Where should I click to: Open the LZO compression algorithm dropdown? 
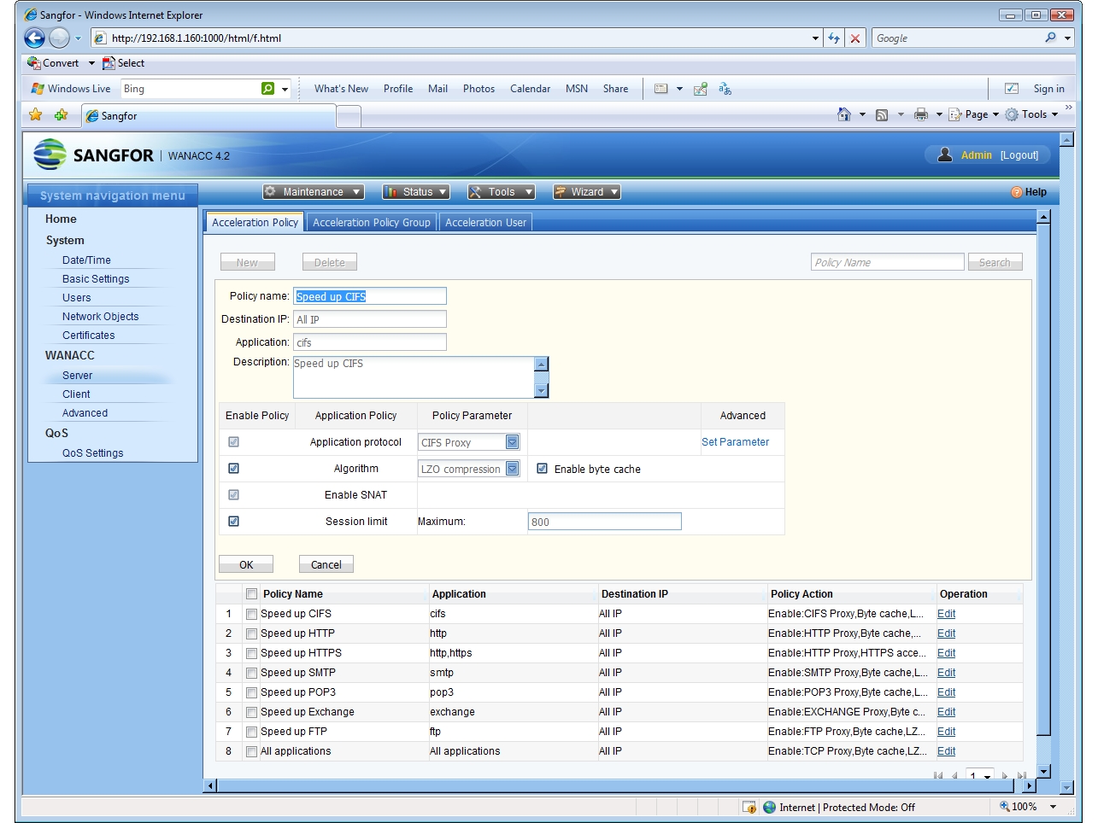(x=512, y=469)
